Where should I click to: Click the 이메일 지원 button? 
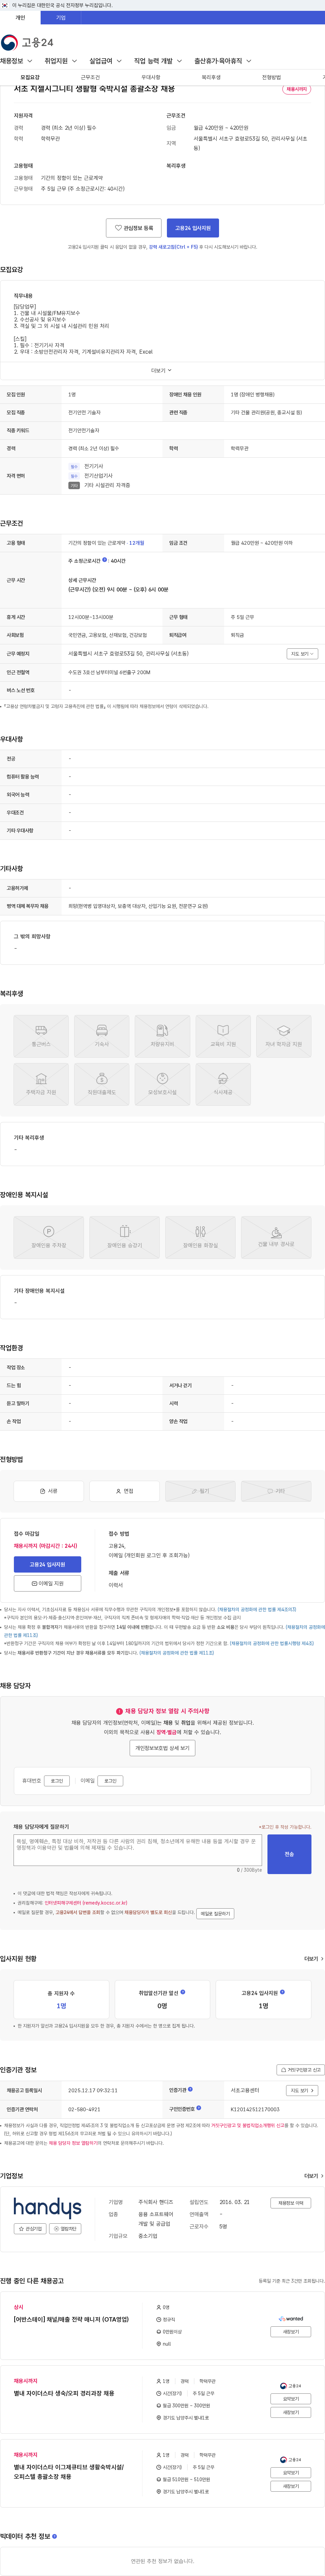tap(47, 1584)
